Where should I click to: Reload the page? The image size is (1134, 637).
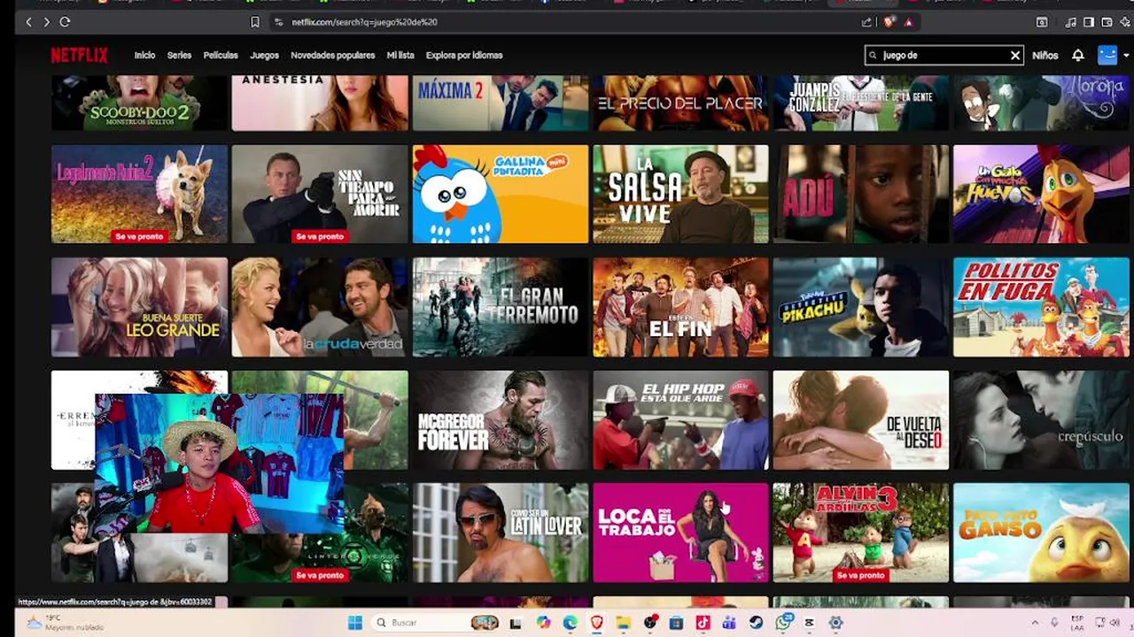point(65,21)
